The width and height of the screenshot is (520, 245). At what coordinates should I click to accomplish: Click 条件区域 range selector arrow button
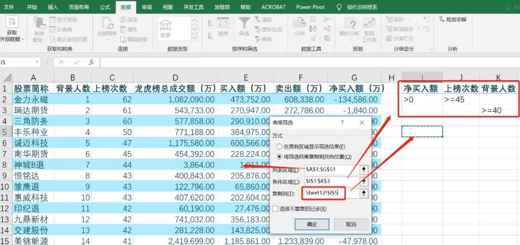coord(364,181)
